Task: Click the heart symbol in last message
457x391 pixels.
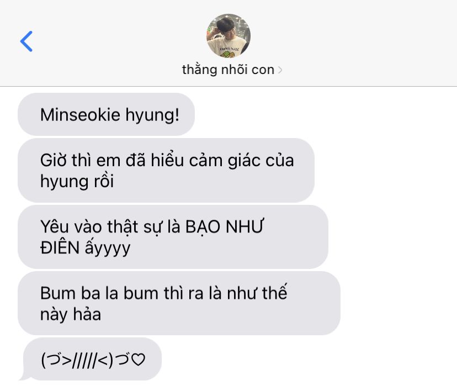Action: pyautogui.click(x=138, y=359)
